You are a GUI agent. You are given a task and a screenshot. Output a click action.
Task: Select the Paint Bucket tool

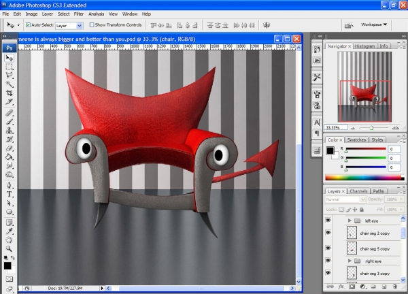tap(10, 157)
